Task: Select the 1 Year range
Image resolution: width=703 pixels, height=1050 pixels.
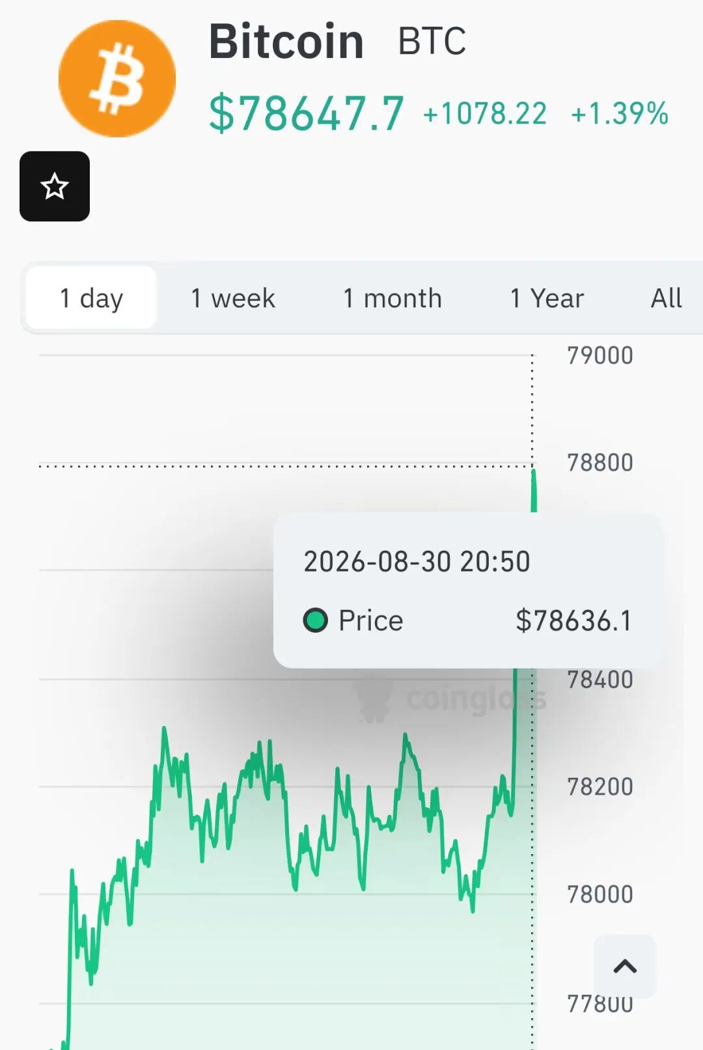Action: pyautogui.click(x=547, y=298)
